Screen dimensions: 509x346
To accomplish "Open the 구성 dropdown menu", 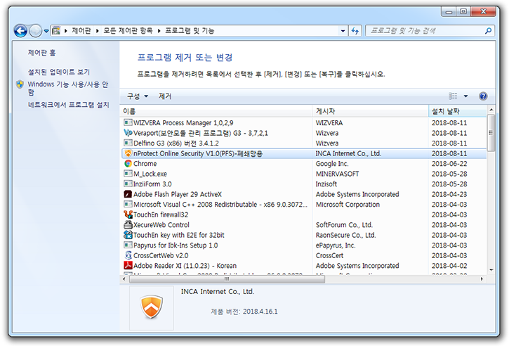I will (x=138, y=96).
